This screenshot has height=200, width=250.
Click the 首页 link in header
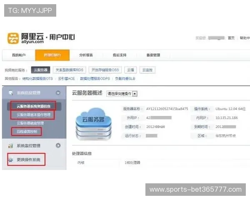(231, 38)
